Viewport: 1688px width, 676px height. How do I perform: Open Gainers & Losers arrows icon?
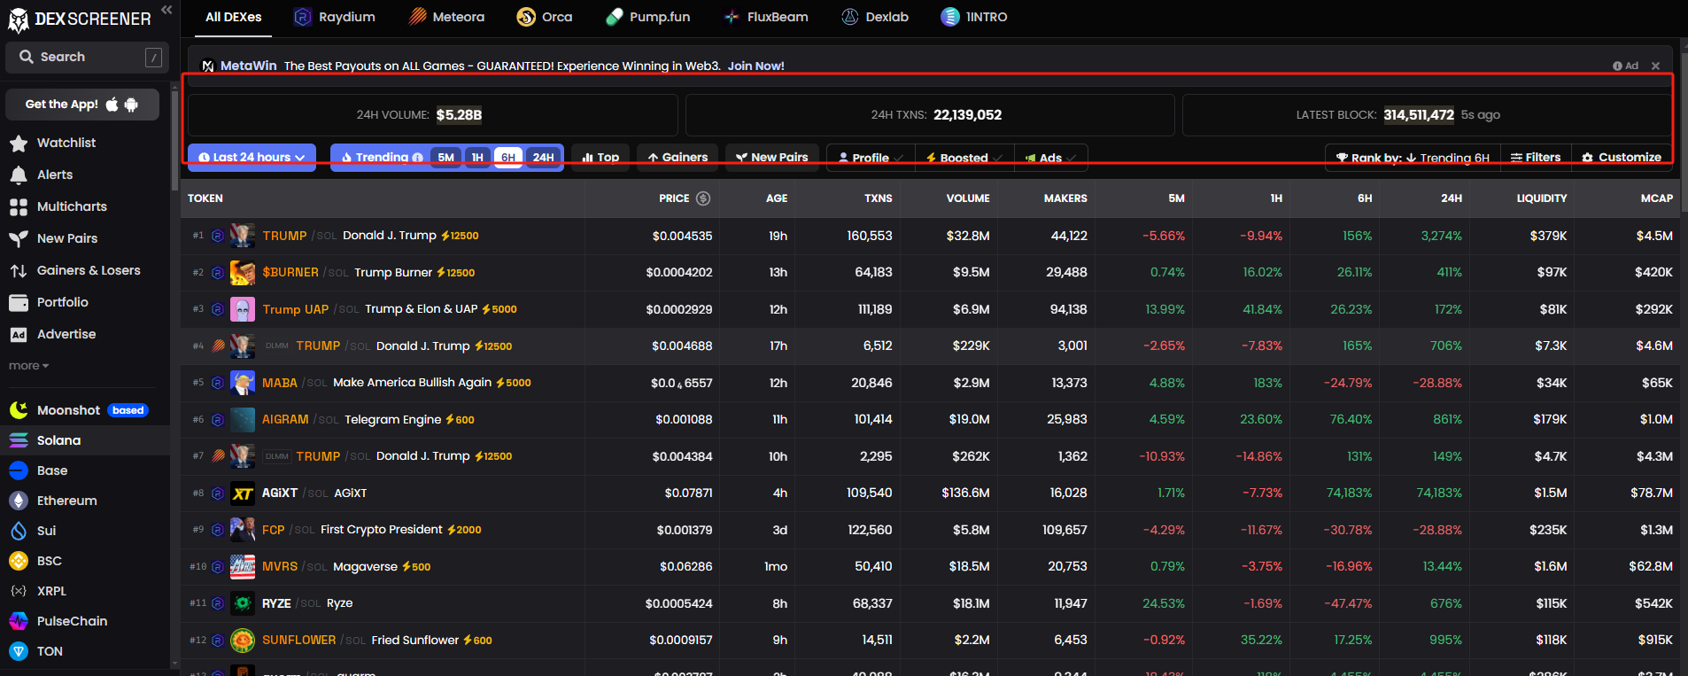[19, 270]
